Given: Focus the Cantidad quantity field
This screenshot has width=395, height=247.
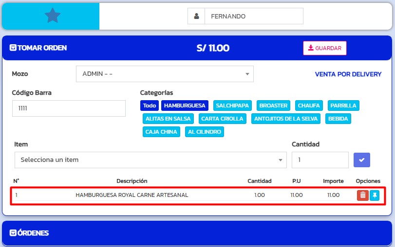Looking at the screenshot, I should [x=320, y=160].
